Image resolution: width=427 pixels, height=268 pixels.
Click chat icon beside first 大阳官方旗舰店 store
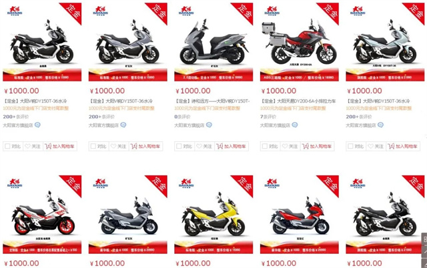pyautogui.click(x=37, y=125)
